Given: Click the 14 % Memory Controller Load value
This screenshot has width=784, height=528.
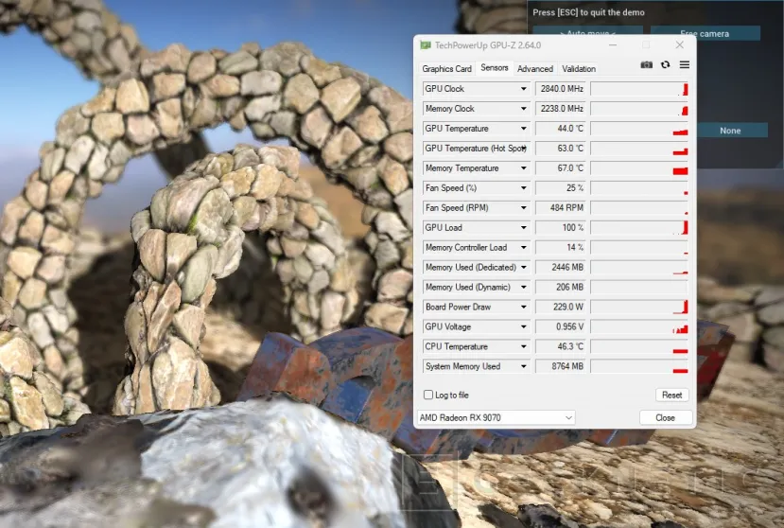Looking at the screenshot, I should pyautogui.click(x=561, y=248).
